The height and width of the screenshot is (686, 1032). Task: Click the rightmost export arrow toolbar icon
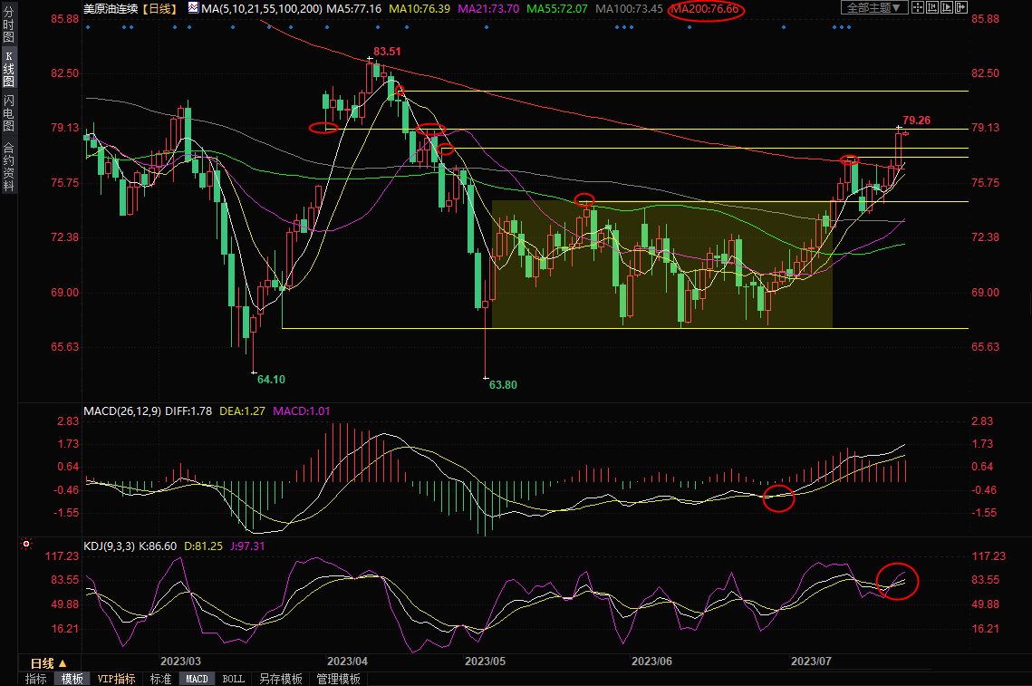pos(962,8)
